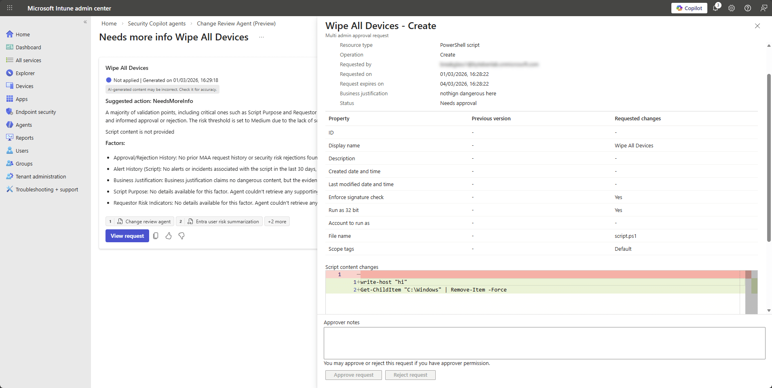Screen dimensions: 772x388
Task: Open the feedback icon in header
Action: [764, 8]
